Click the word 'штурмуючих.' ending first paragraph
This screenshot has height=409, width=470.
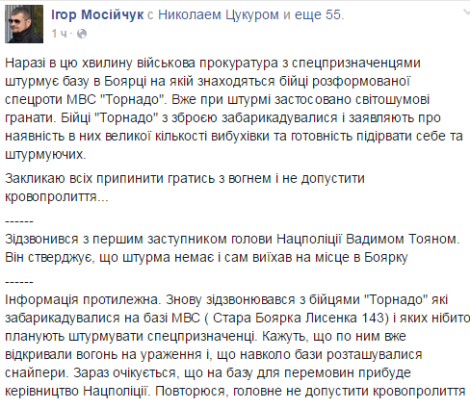tap(45, 155)
